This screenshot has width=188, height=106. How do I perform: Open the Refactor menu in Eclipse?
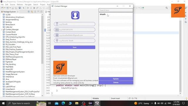point(20,5)
